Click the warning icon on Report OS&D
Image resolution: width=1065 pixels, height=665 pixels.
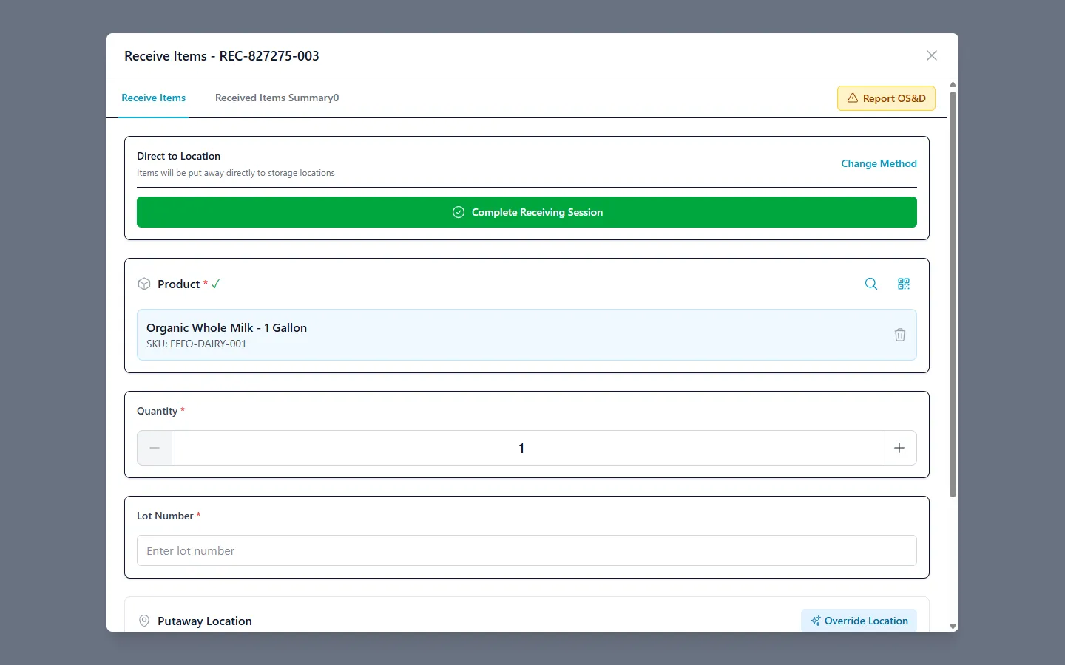coord(853,98)
